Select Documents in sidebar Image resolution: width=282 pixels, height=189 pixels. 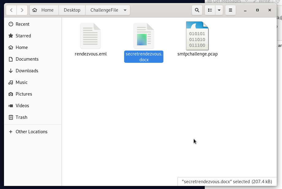(27, 59)
